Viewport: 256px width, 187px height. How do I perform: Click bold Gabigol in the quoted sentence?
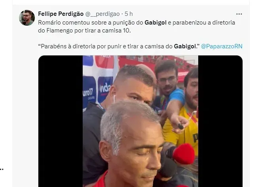(x=185, y=46)
